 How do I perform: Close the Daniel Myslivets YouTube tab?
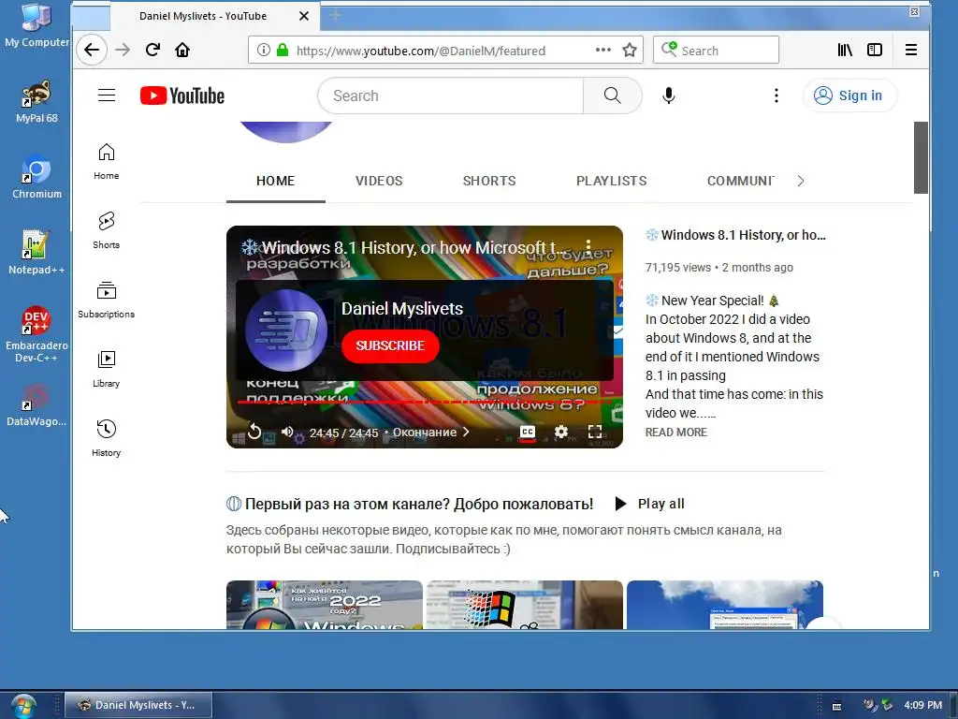pyautogui.click(x=304, y=16)
